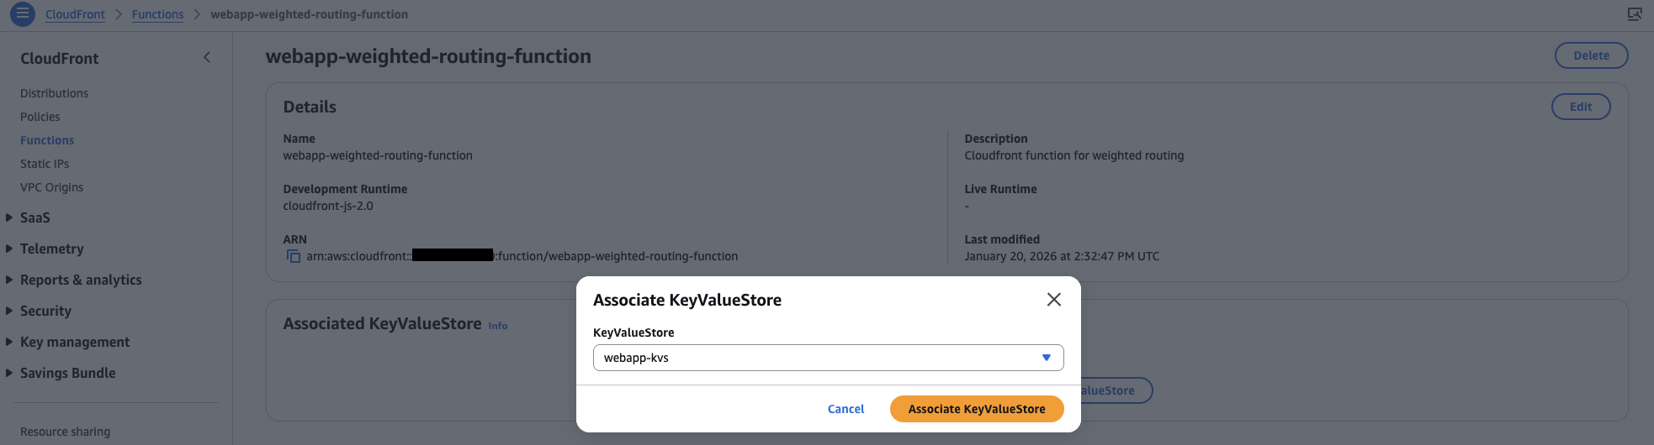Viewport: 1654px width, 445px height.
Task: Open the Info link beside Associated KeyValueStore
Action: point(498,326)
